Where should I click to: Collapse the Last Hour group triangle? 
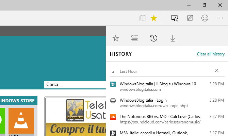[x=113, y=72]
